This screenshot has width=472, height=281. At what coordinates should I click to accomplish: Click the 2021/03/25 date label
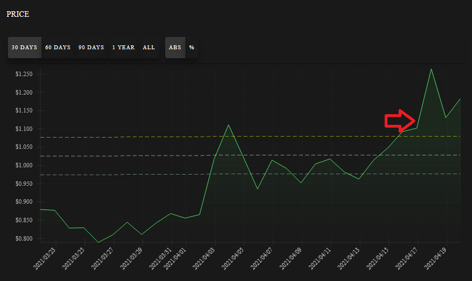click(x=74, y=259)
